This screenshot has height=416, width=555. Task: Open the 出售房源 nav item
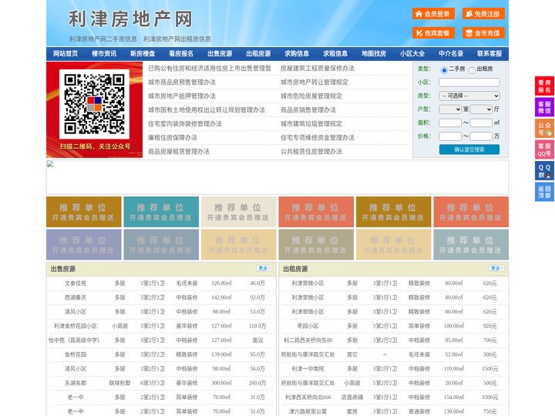coord(220,54)
